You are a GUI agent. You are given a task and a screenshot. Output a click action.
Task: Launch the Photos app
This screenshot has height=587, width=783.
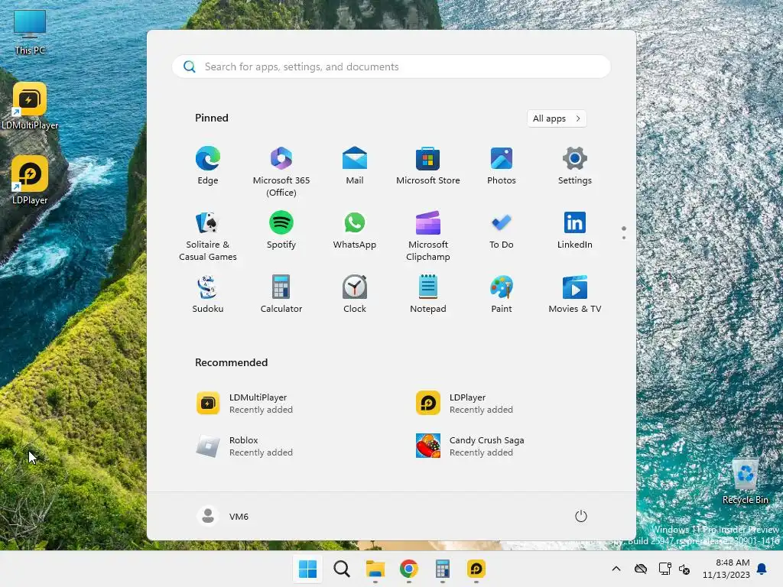502,166
